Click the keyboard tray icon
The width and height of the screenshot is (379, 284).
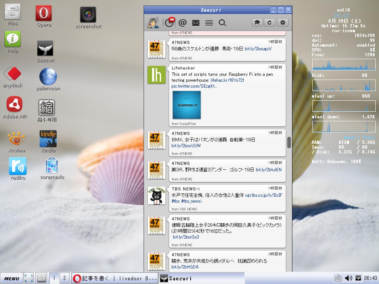[x=338, y=278]
